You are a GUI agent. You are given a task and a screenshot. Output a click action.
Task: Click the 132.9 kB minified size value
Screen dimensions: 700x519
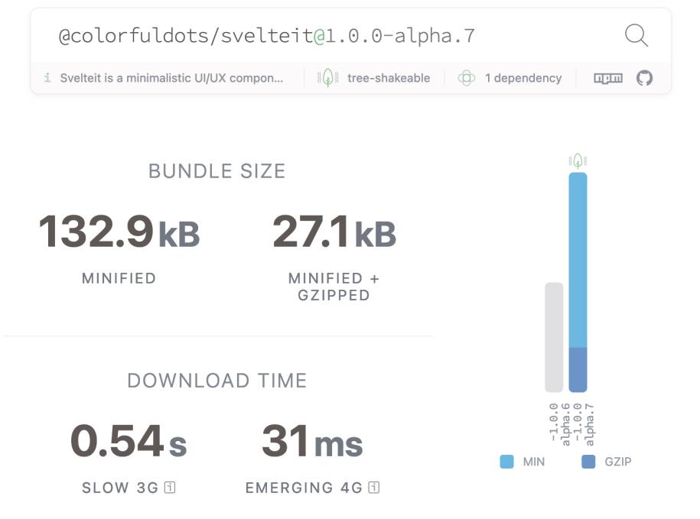click(119, 232)
